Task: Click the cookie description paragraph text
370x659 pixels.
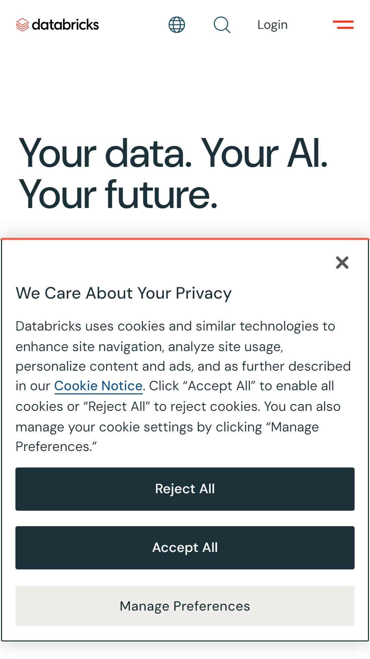Action: click(x=183, y=386)
